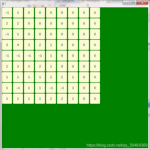The image size is (150, 150).
Task: Click the -1 tile in row 5, column 4
Action: pyautogui.click(x=40, y=56)
